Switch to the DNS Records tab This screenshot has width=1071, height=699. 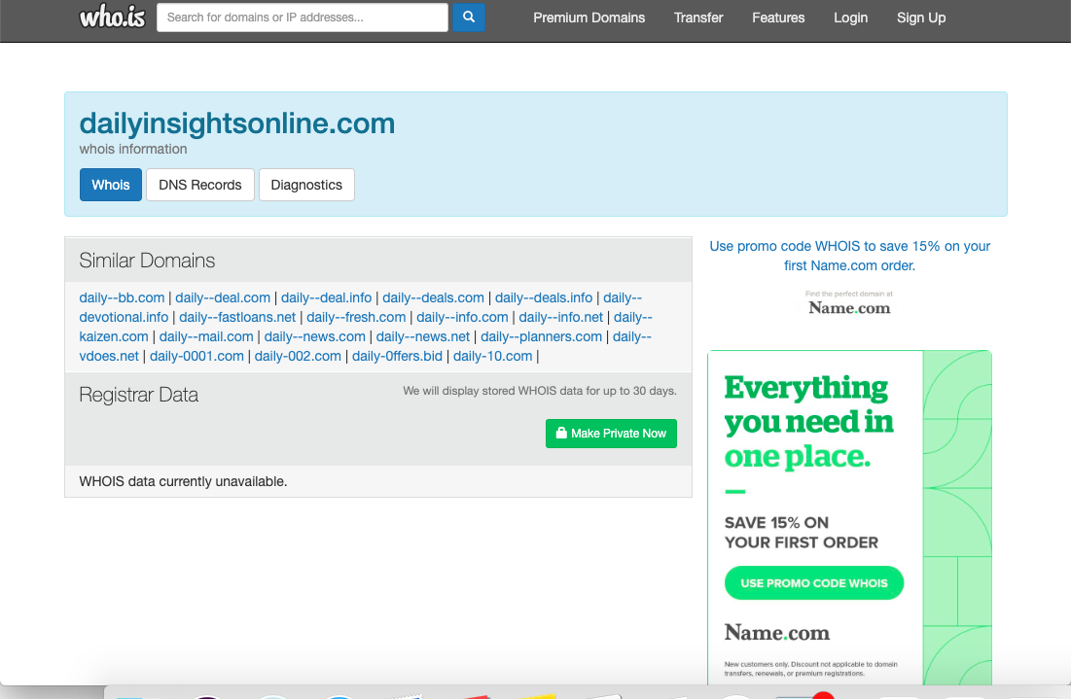coord(200,185)
